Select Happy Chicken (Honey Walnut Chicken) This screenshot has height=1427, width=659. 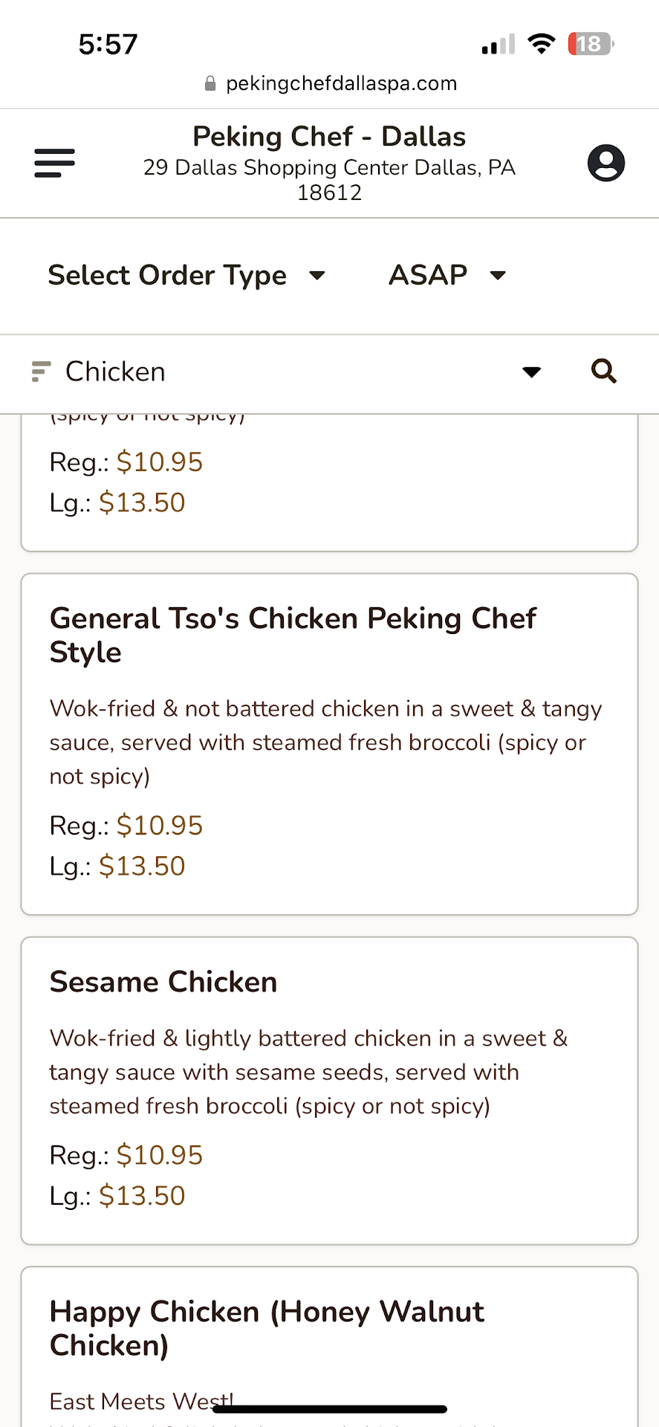[267, 1328]
